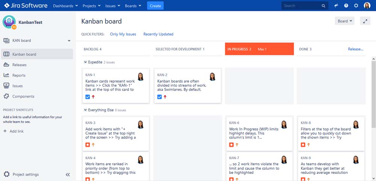Image resolution: width=376 pixels, height=181 pixels.
Task: Collapse the Everything Else swimlane
Action: pyautogui.click(x=85, y=110)
